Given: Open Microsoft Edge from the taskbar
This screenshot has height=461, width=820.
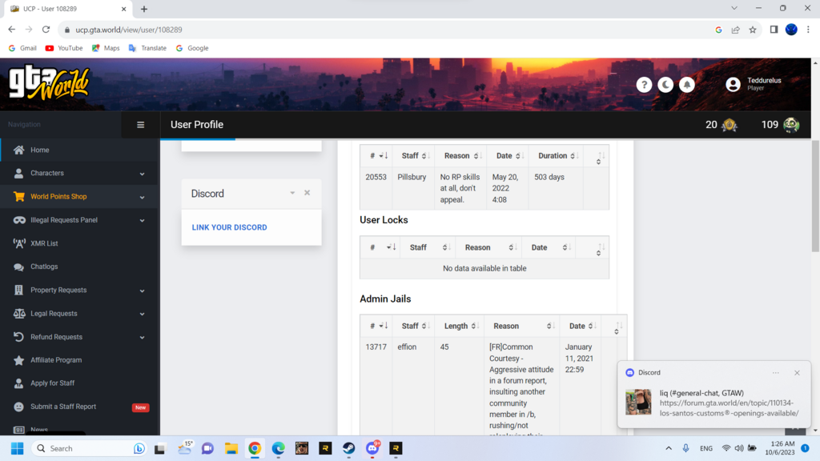Looking at the screenshot, I should [278, 448].
